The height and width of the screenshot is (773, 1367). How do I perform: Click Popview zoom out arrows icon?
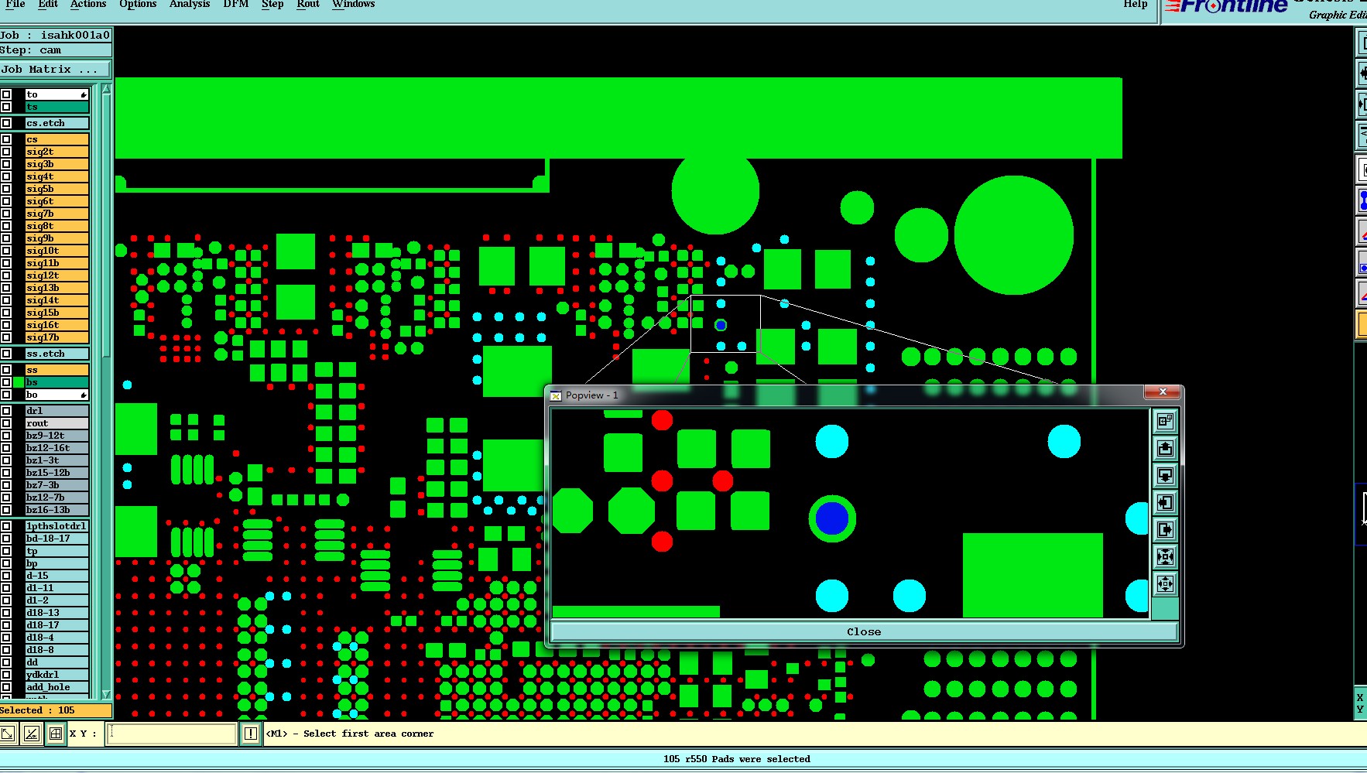pos(1165,583)
